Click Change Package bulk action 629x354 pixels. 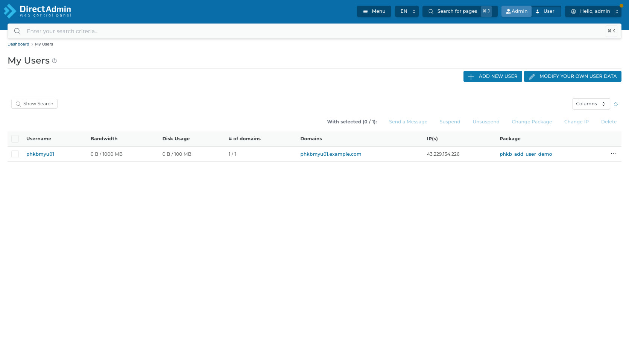[x=532, y=122]
